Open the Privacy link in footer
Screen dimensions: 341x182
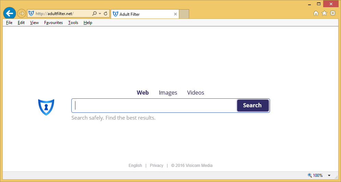(156, 166)
